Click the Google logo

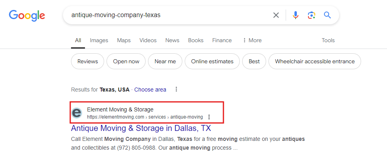(27, 16)
